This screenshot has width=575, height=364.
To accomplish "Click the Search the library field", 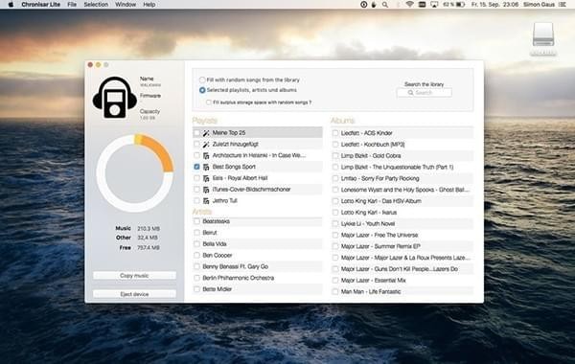I will click(x=424, y=93).
